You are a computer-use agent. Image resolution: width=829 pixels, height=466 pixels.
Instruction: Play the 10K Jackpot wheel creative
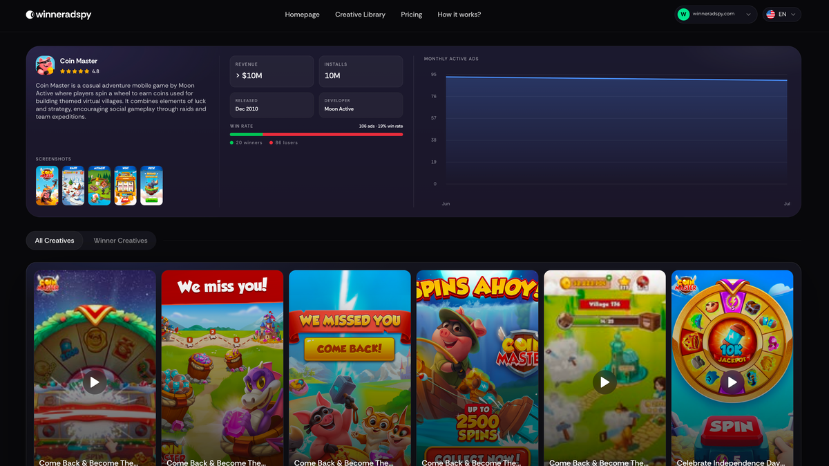pyautogui.click(x=732, y=382)
